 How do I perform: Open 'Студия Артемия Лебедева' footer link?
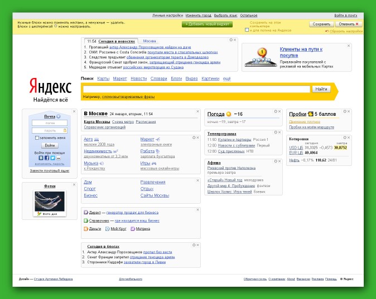(x=53, y=279)
